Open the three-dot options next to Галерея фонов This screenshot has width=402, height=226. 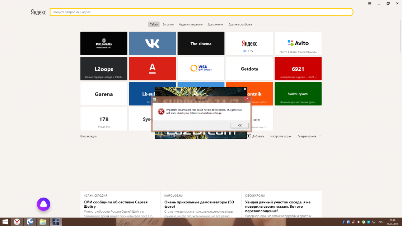[320, 136]
